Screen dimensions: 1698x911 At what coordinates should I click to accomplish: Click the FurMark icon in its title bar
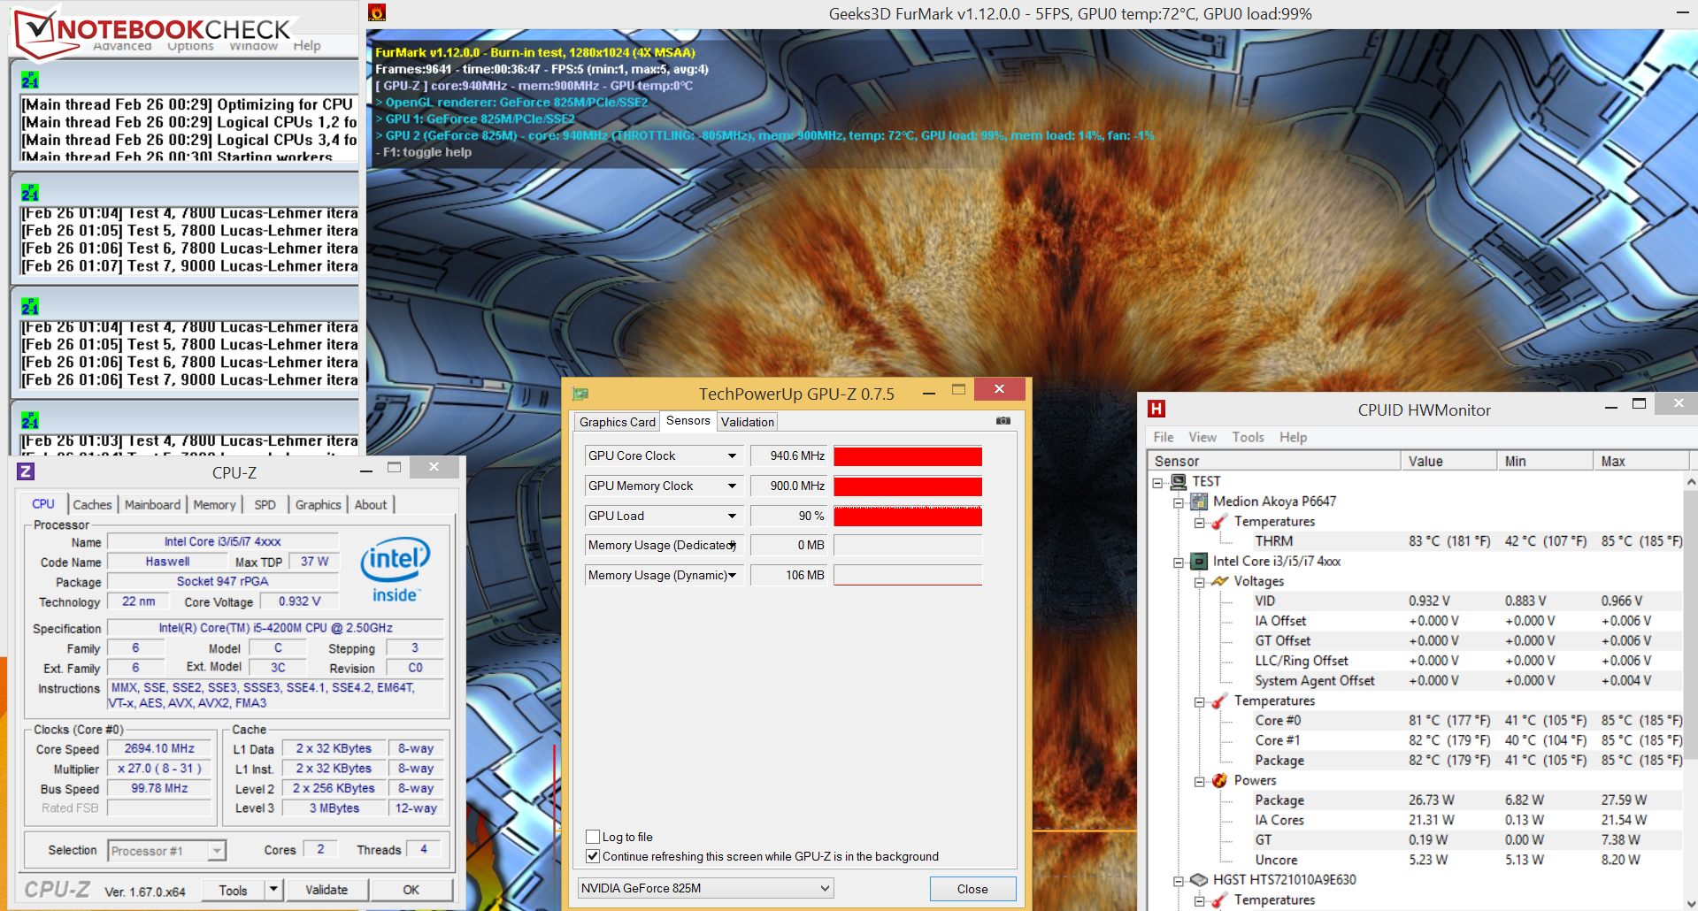pos(377,13)
